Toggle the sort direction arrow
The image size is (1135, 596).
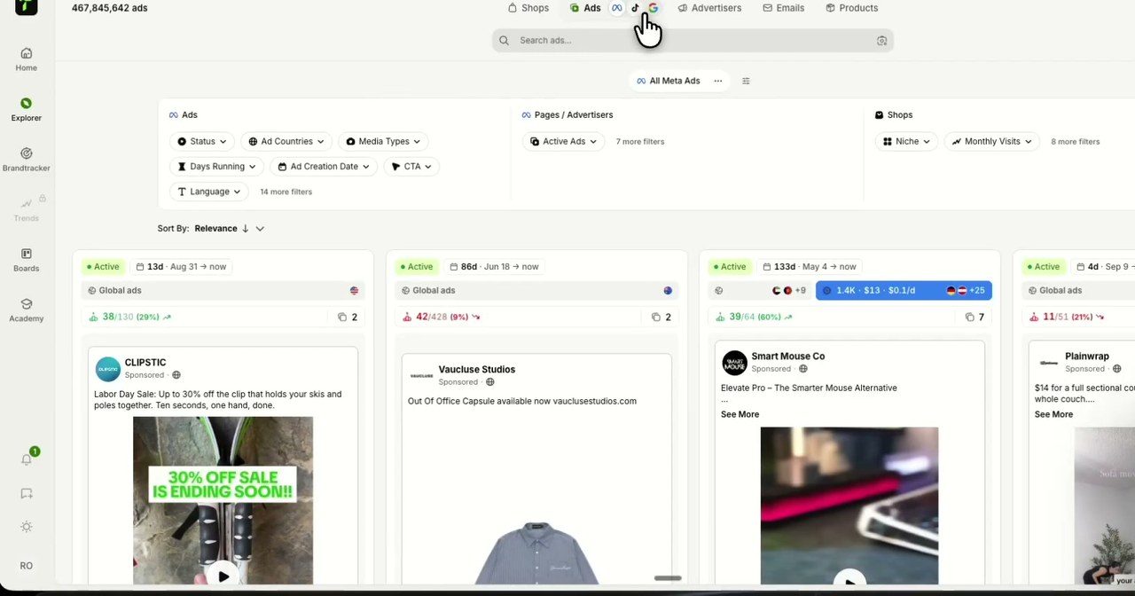(x=246, y=229)
